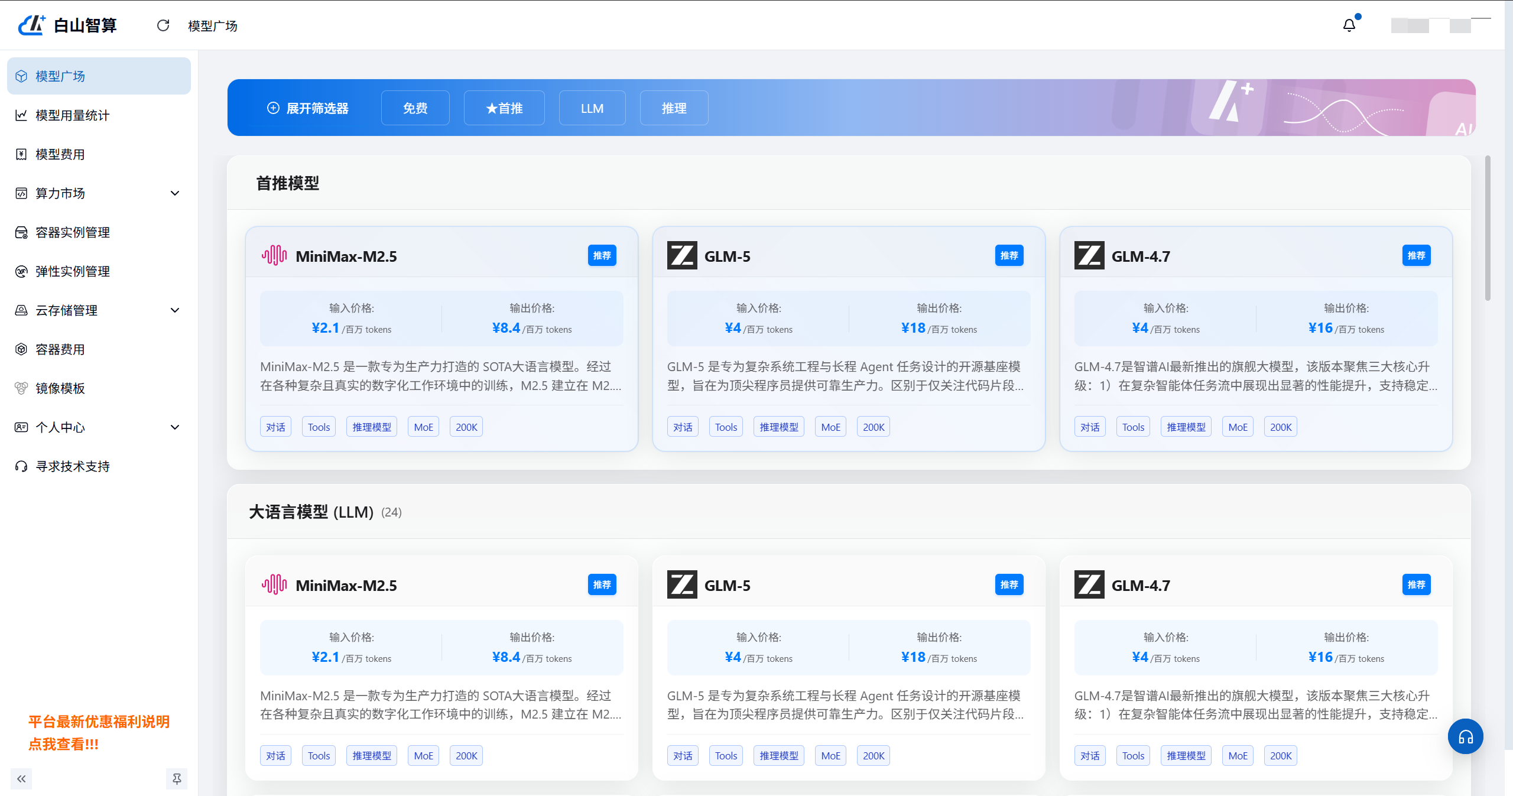Click the Z logo of GLM-5 in LLM section

pos(682,585)
